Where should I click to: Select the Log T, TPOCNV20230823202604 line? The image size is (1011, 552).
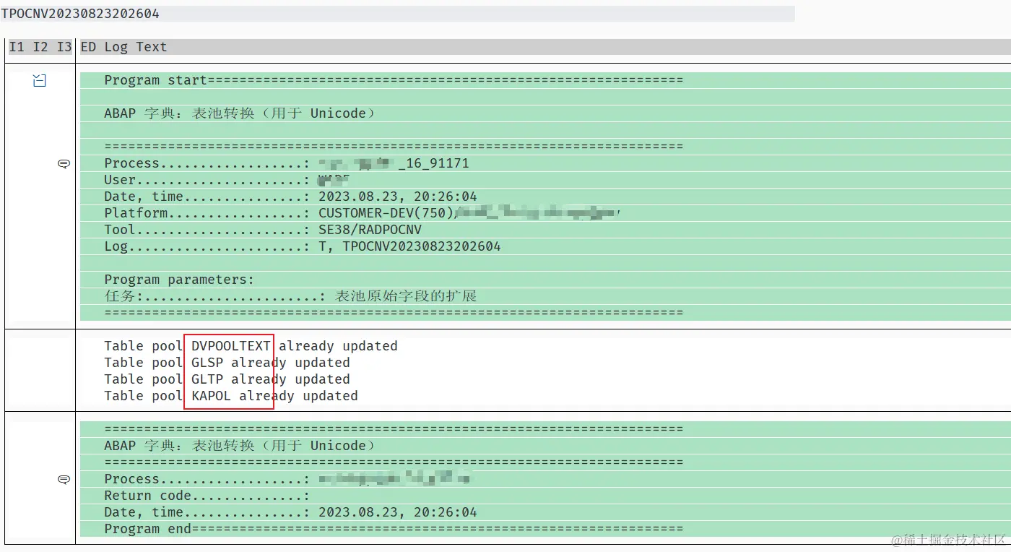click(x=303, y=246)
